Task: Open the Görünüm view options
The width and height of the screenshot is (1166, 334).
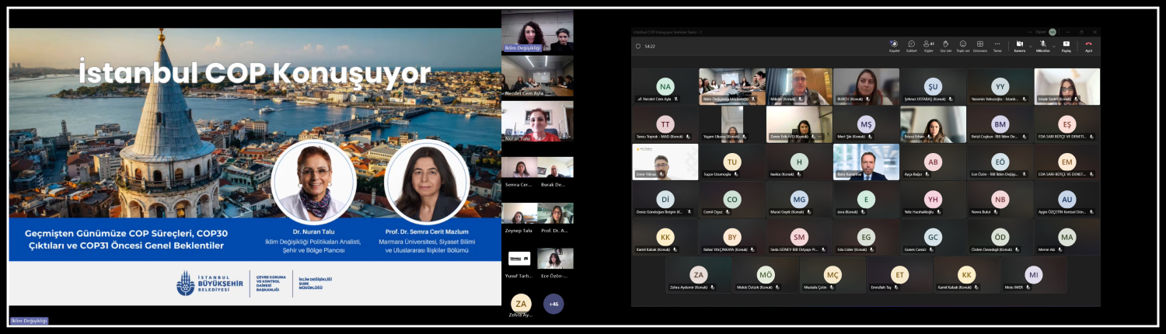Action: [x=979, y=46]
